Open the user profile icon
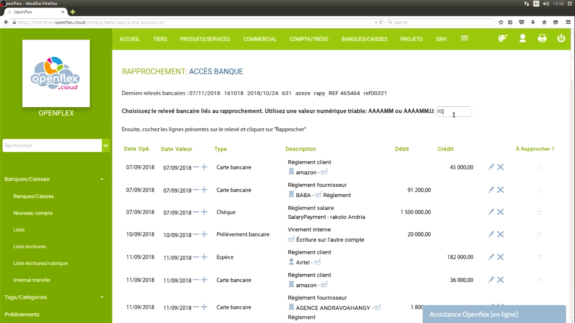 (522, 38)
